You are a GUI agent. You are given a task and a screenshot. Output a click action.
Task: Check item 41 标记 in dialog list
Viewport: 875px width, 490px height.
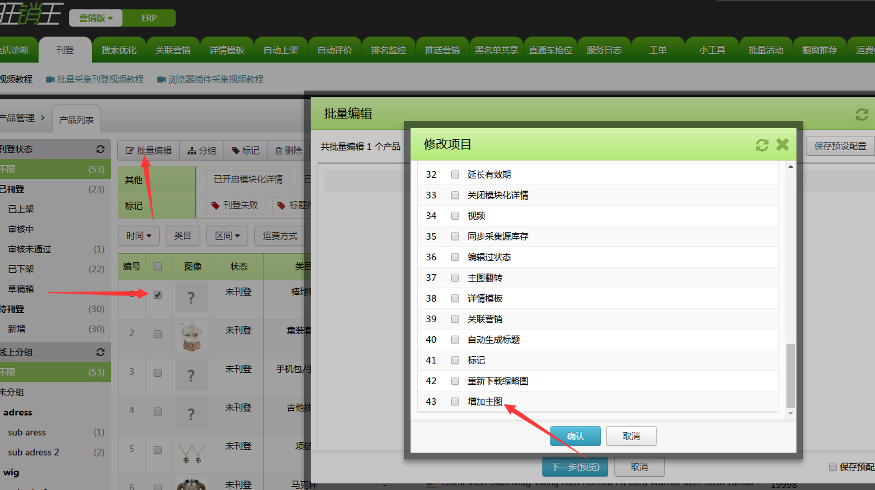tap(455, 360)
